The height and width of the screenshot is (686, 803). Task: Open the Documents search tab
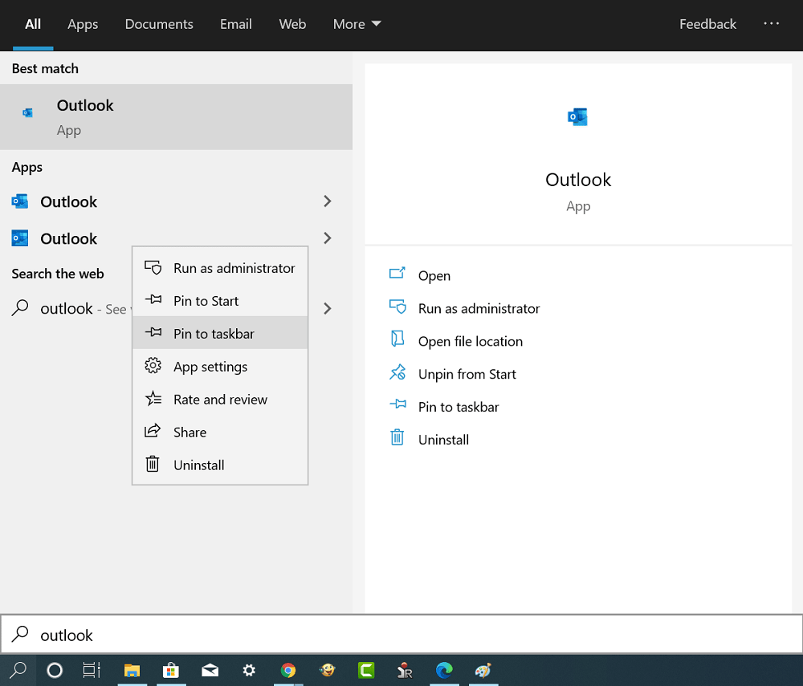pyautogui.click(x=159, y=24)
